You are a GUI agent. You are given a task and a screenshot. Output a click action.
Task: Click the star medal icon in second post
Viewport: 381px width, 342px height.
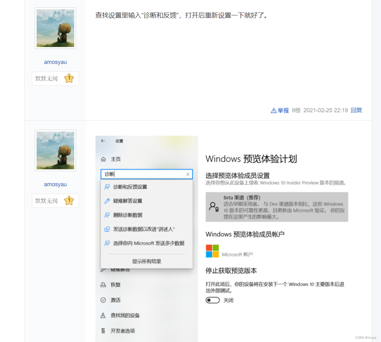point(69,201)
